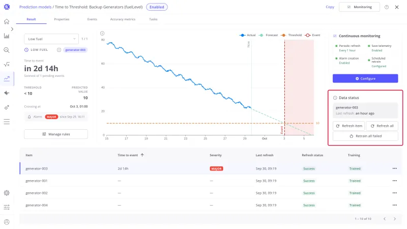Toggle the Threshold series in legend
The height and width of the screenshot is (229, 407).
click(x=291, y=35)
